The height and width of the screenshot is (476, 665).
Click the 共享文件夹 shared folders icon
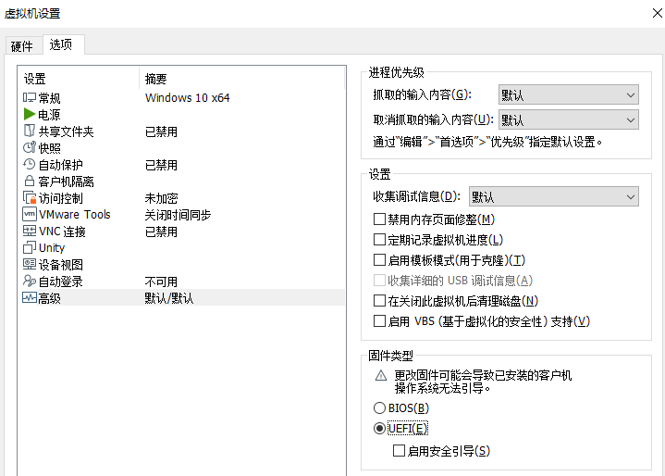(x=30, y=131)
